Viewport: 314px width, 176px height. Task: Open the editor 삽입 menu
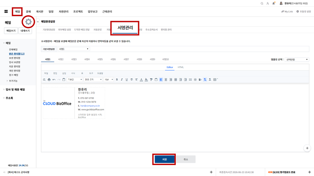64,73
